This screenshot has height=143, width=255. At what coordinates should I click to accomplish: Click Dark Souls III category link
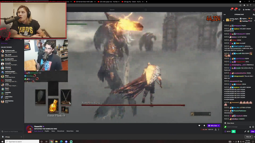click(38, 131)
